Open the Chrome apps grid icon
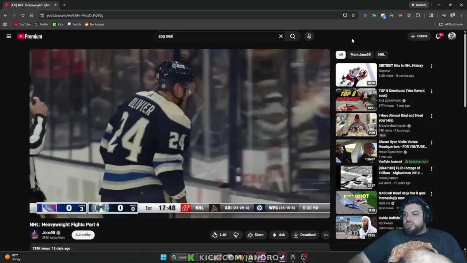Screen dimensions: 467x263 (5, 24)
